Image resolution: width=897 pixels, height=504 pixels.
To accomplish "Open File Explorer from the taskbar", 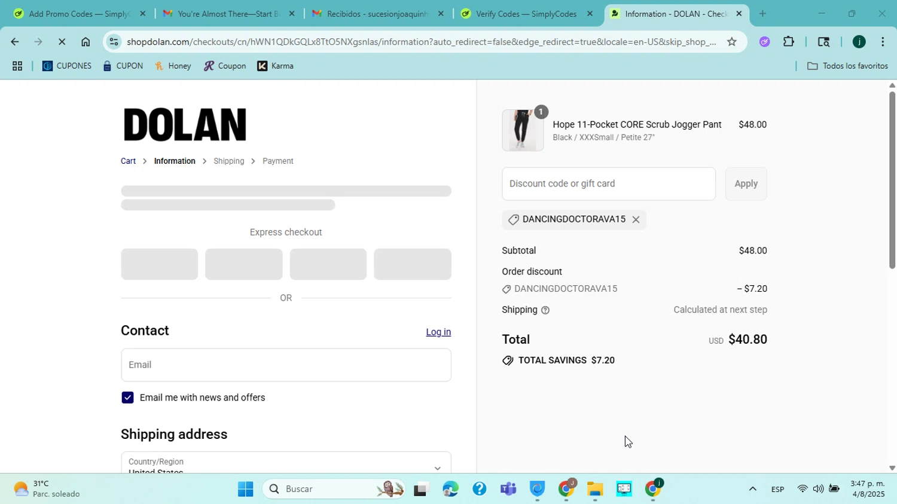I will 594,489.
